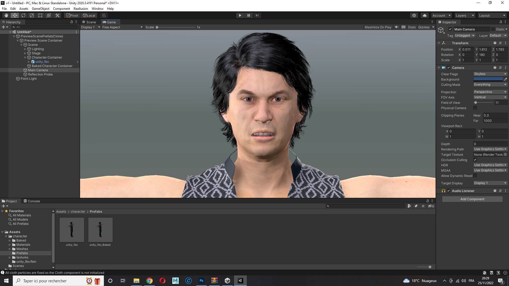Open the Layers dropdown

click(465, 15)
